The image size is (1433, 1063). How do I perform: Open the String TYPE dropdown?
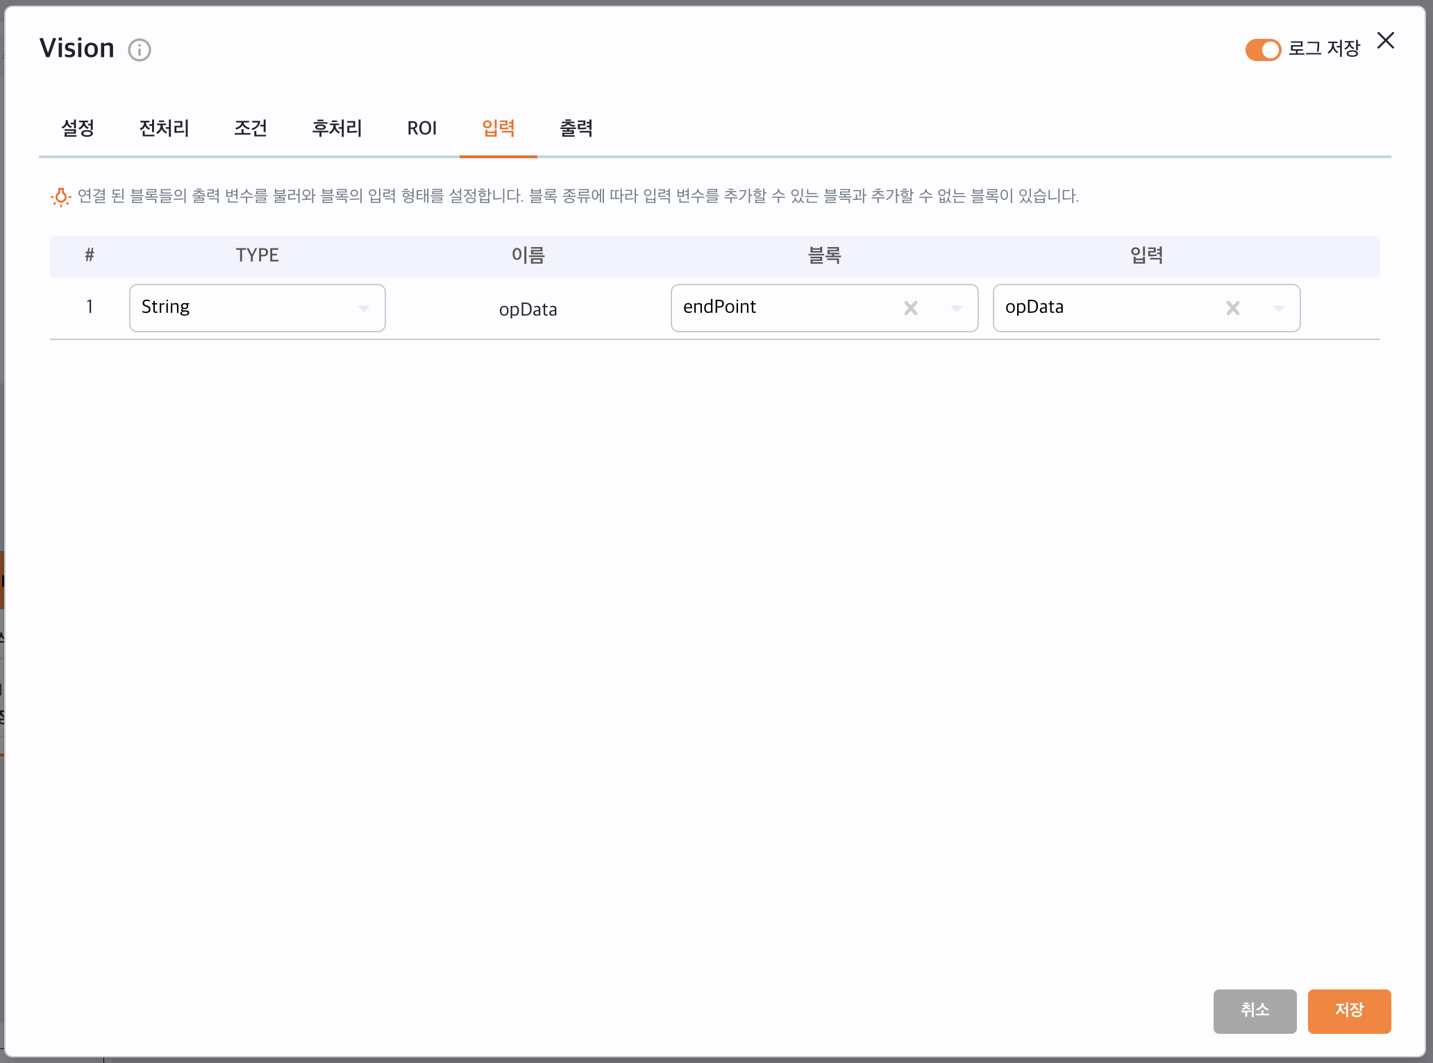pyautogui.click(x=258, y=307)
